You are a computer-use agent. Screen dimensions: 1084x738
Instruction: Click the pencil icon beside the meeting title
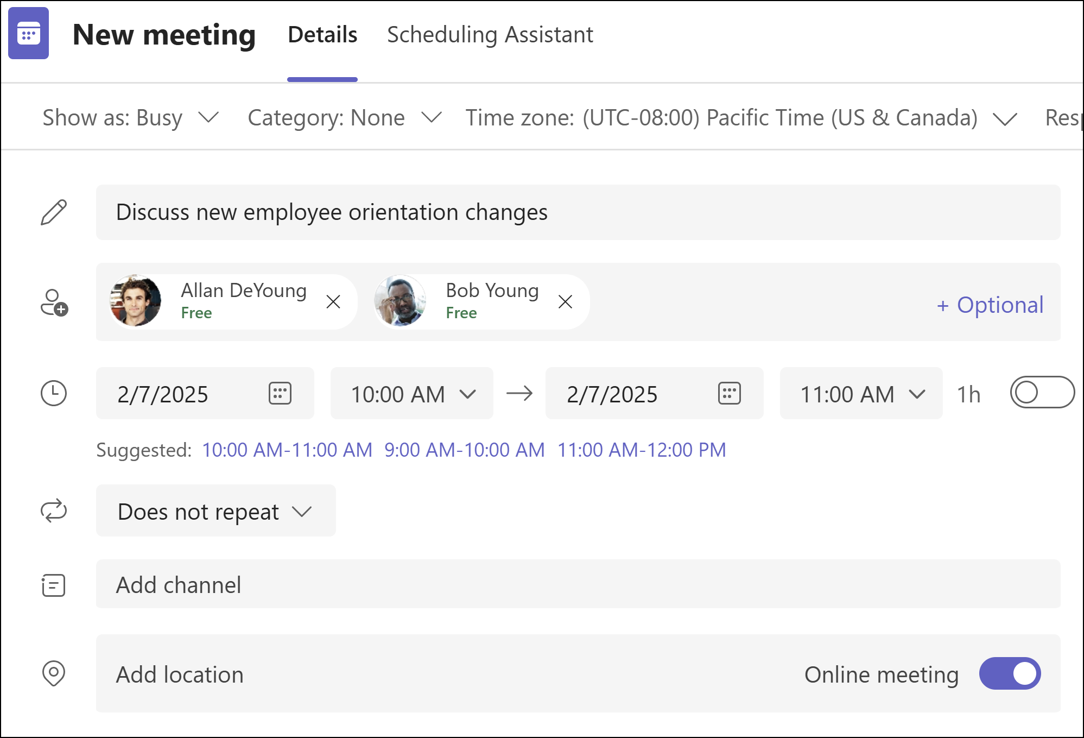tap(54, 212)
